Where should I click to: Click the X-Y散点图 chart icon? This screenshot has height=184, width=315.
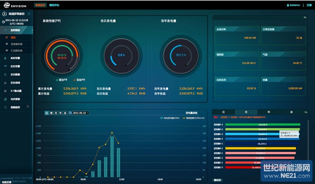6,90
